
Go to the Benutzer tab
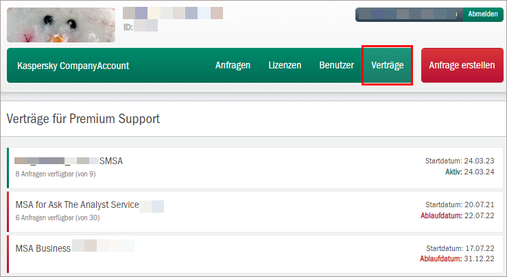tap(336, 66)
